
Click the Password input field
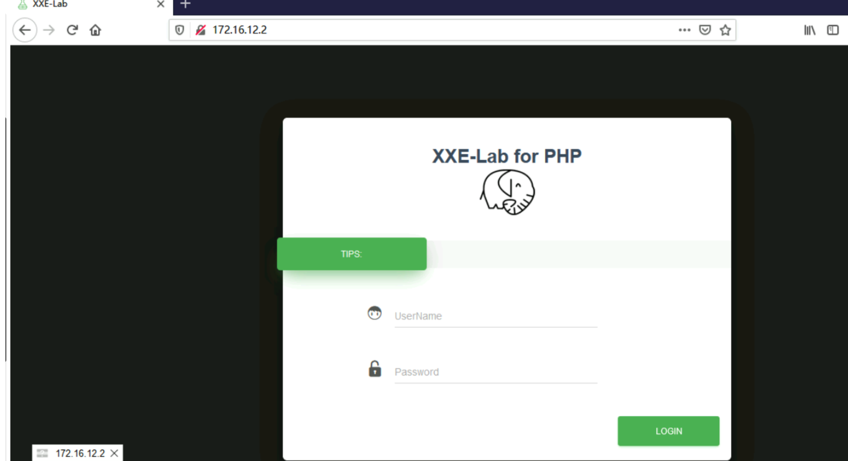496,372
